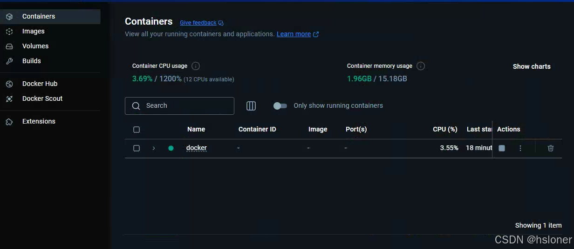This screenshot has height=249, width=574.
Task: Open the docker container name link
Action: 197,148
